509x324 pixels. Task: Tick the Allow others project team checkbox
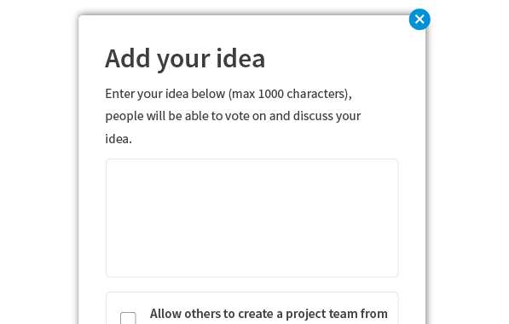(x=128, y=319)
